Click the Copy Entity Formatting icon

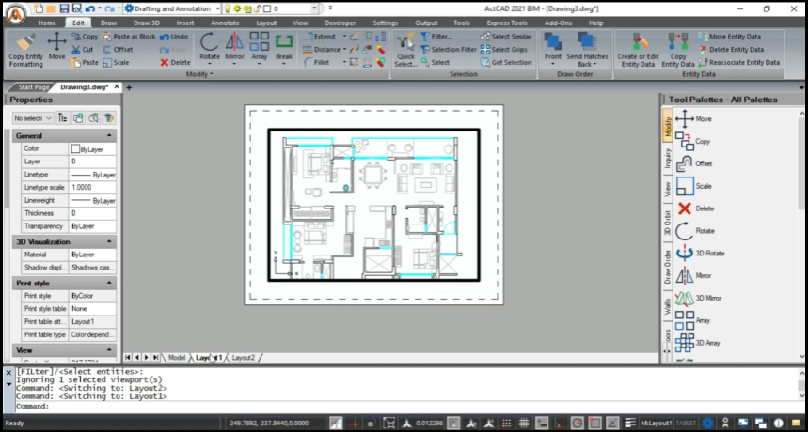(x=25, y=47)
